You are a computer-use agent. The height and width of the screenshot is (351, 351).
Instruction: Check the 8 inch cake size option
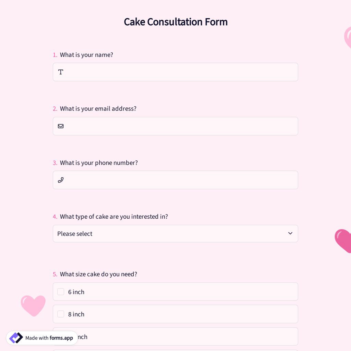(x=61, y=314)
